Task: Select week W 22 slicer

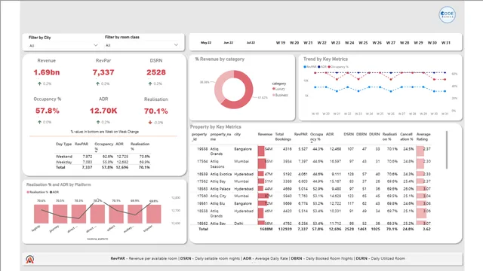Action: point(322,43)
